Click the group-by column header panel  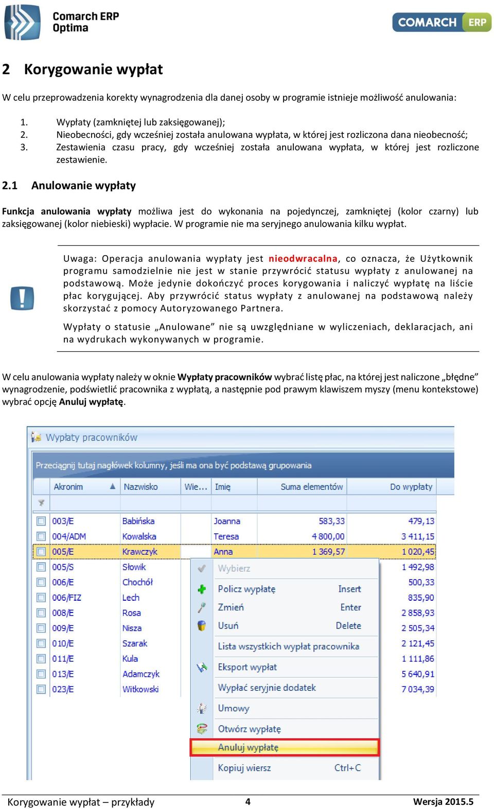(x=243, y=465)
